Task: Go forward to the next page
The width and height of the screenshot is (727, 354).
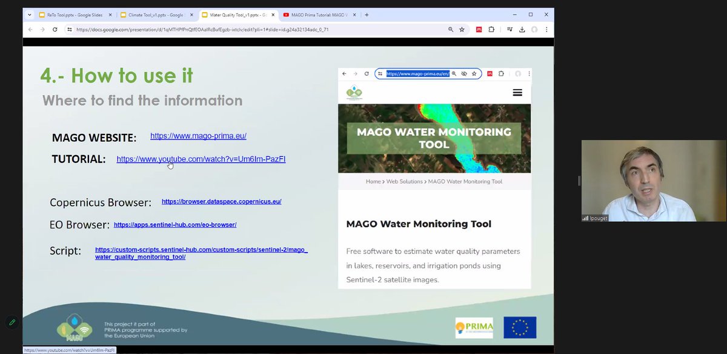Action: click(x=42, y=29)
